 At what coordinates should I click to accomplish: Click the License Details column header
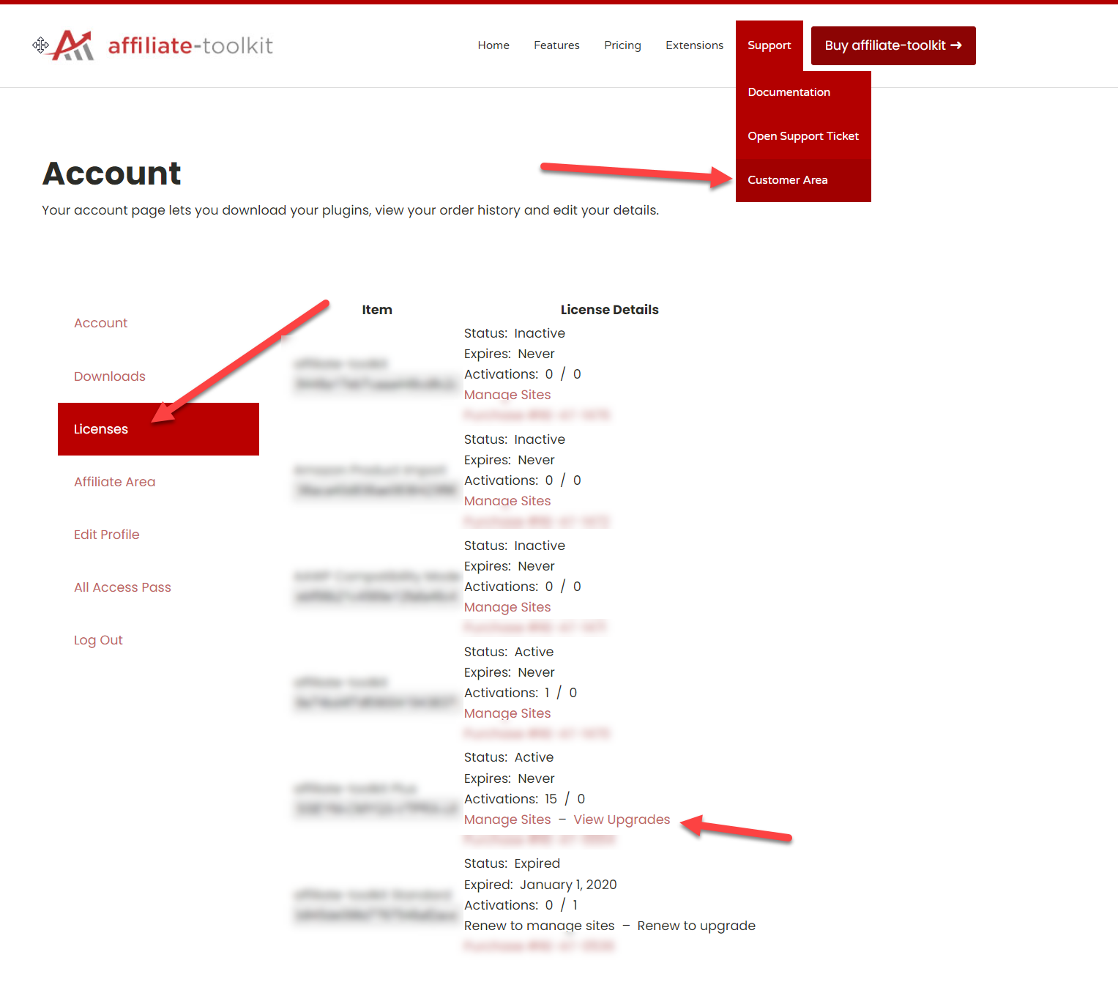point(610,310)
